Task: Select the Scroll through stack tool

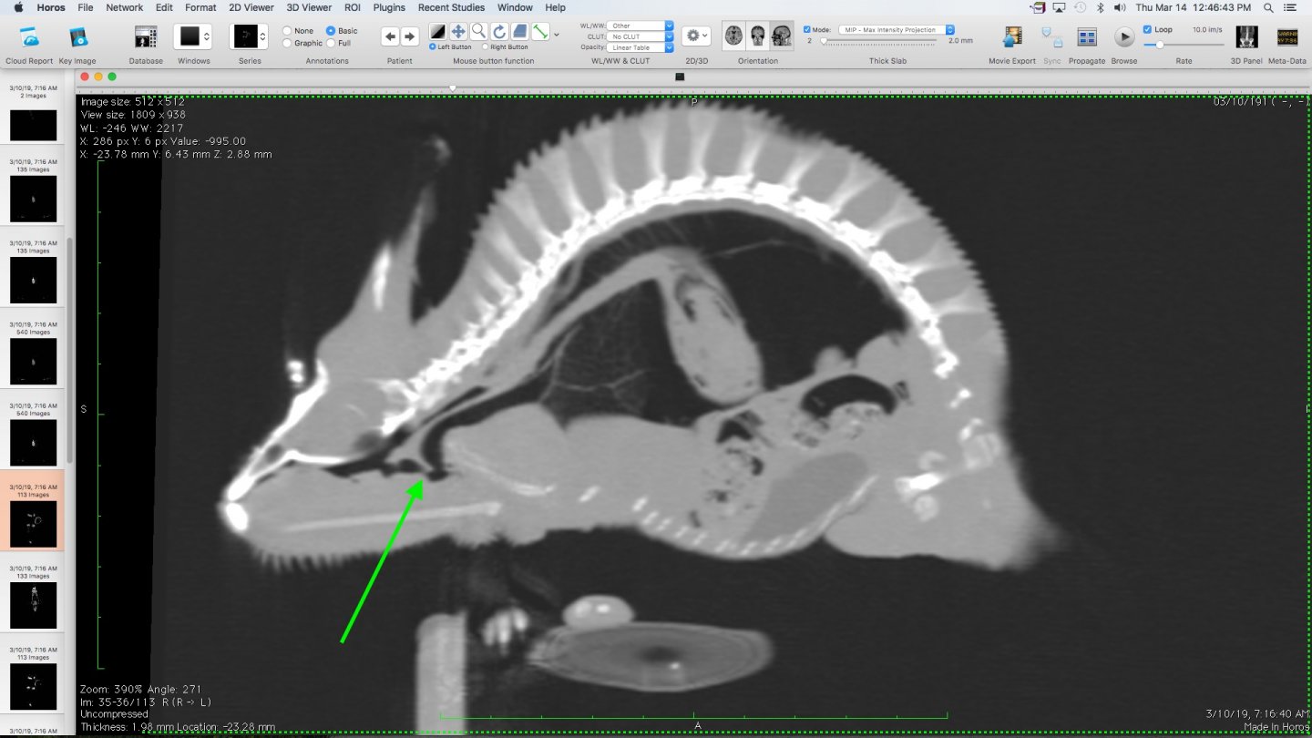Action: pos(519,32)
